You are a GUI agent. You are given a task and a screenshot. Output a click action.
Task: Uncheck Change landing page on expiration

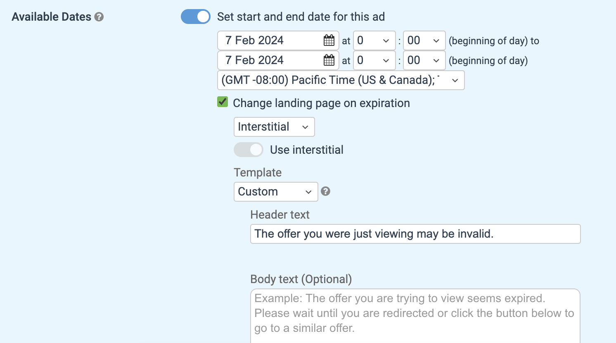[x=223, y=102]
